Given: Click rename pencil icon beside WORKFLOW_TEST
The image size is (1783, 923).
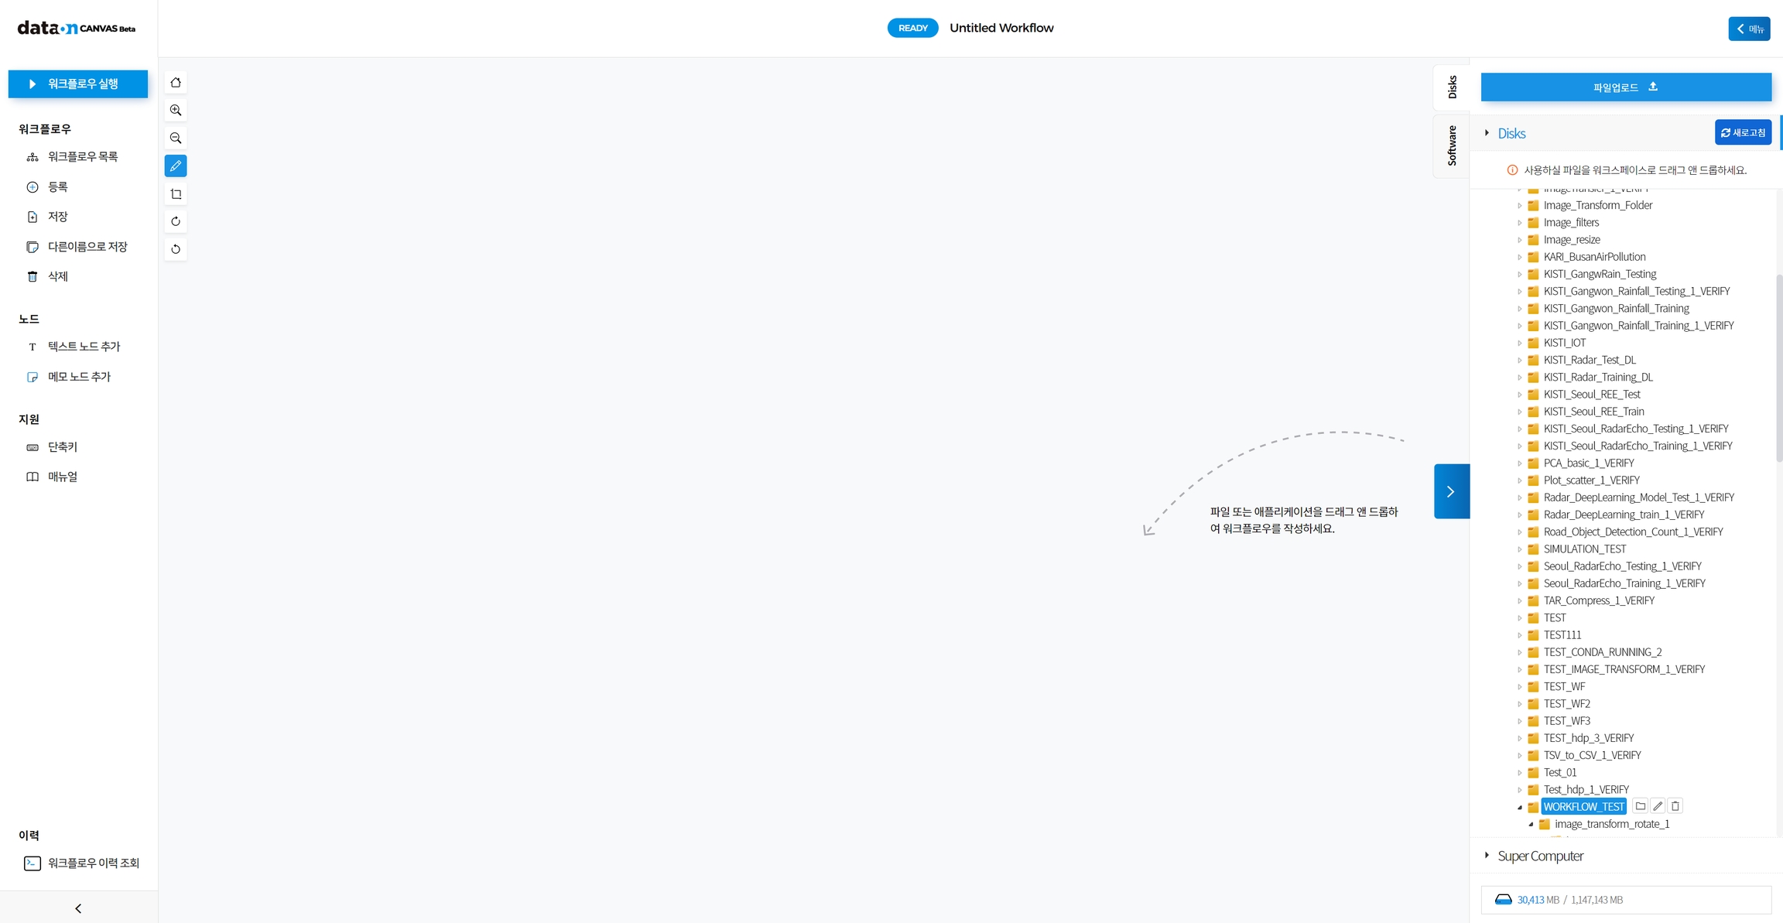Looking at the screenshot, I should tap(1658, 806).
